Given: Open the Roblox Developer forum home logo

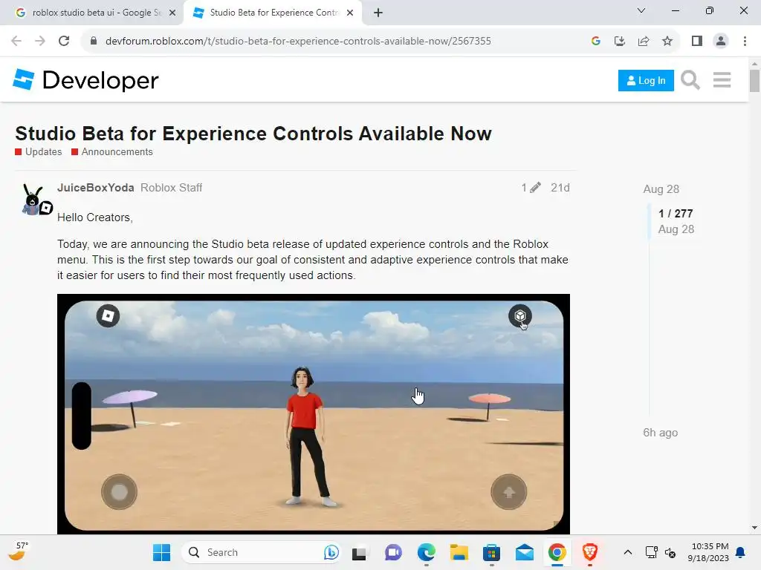Looking at the screenshot, I should [x=86, y=80].
